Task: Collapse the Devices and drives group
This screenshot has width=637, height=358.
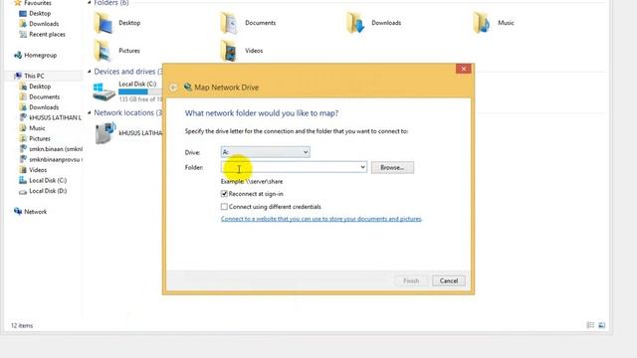Action: tap(90, 72)
